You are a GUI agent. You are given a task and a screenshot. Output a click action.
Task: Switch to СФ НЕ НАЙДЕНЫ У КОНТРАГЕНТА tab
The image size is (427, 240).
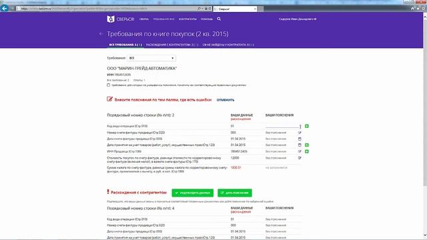(x=228, y=45)
